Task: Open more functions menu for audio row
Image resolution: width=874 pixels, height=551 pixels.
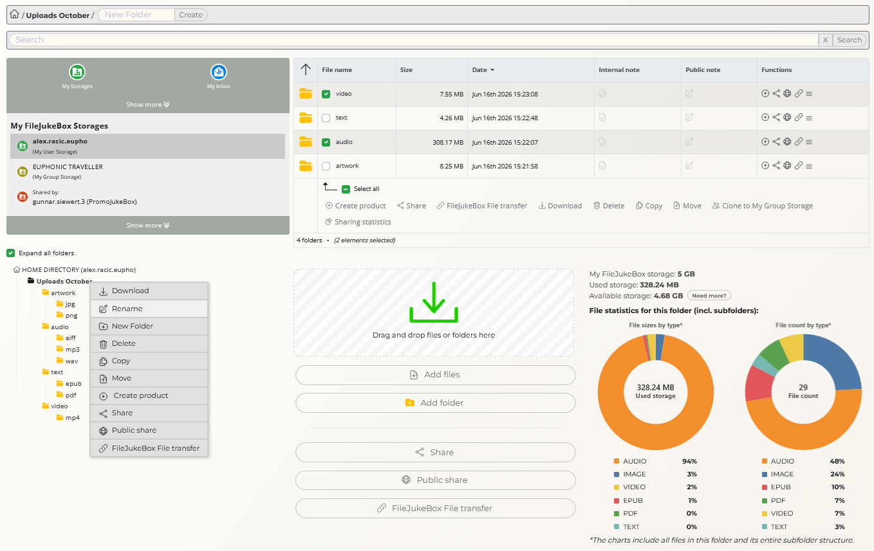Action: (809, 142)
